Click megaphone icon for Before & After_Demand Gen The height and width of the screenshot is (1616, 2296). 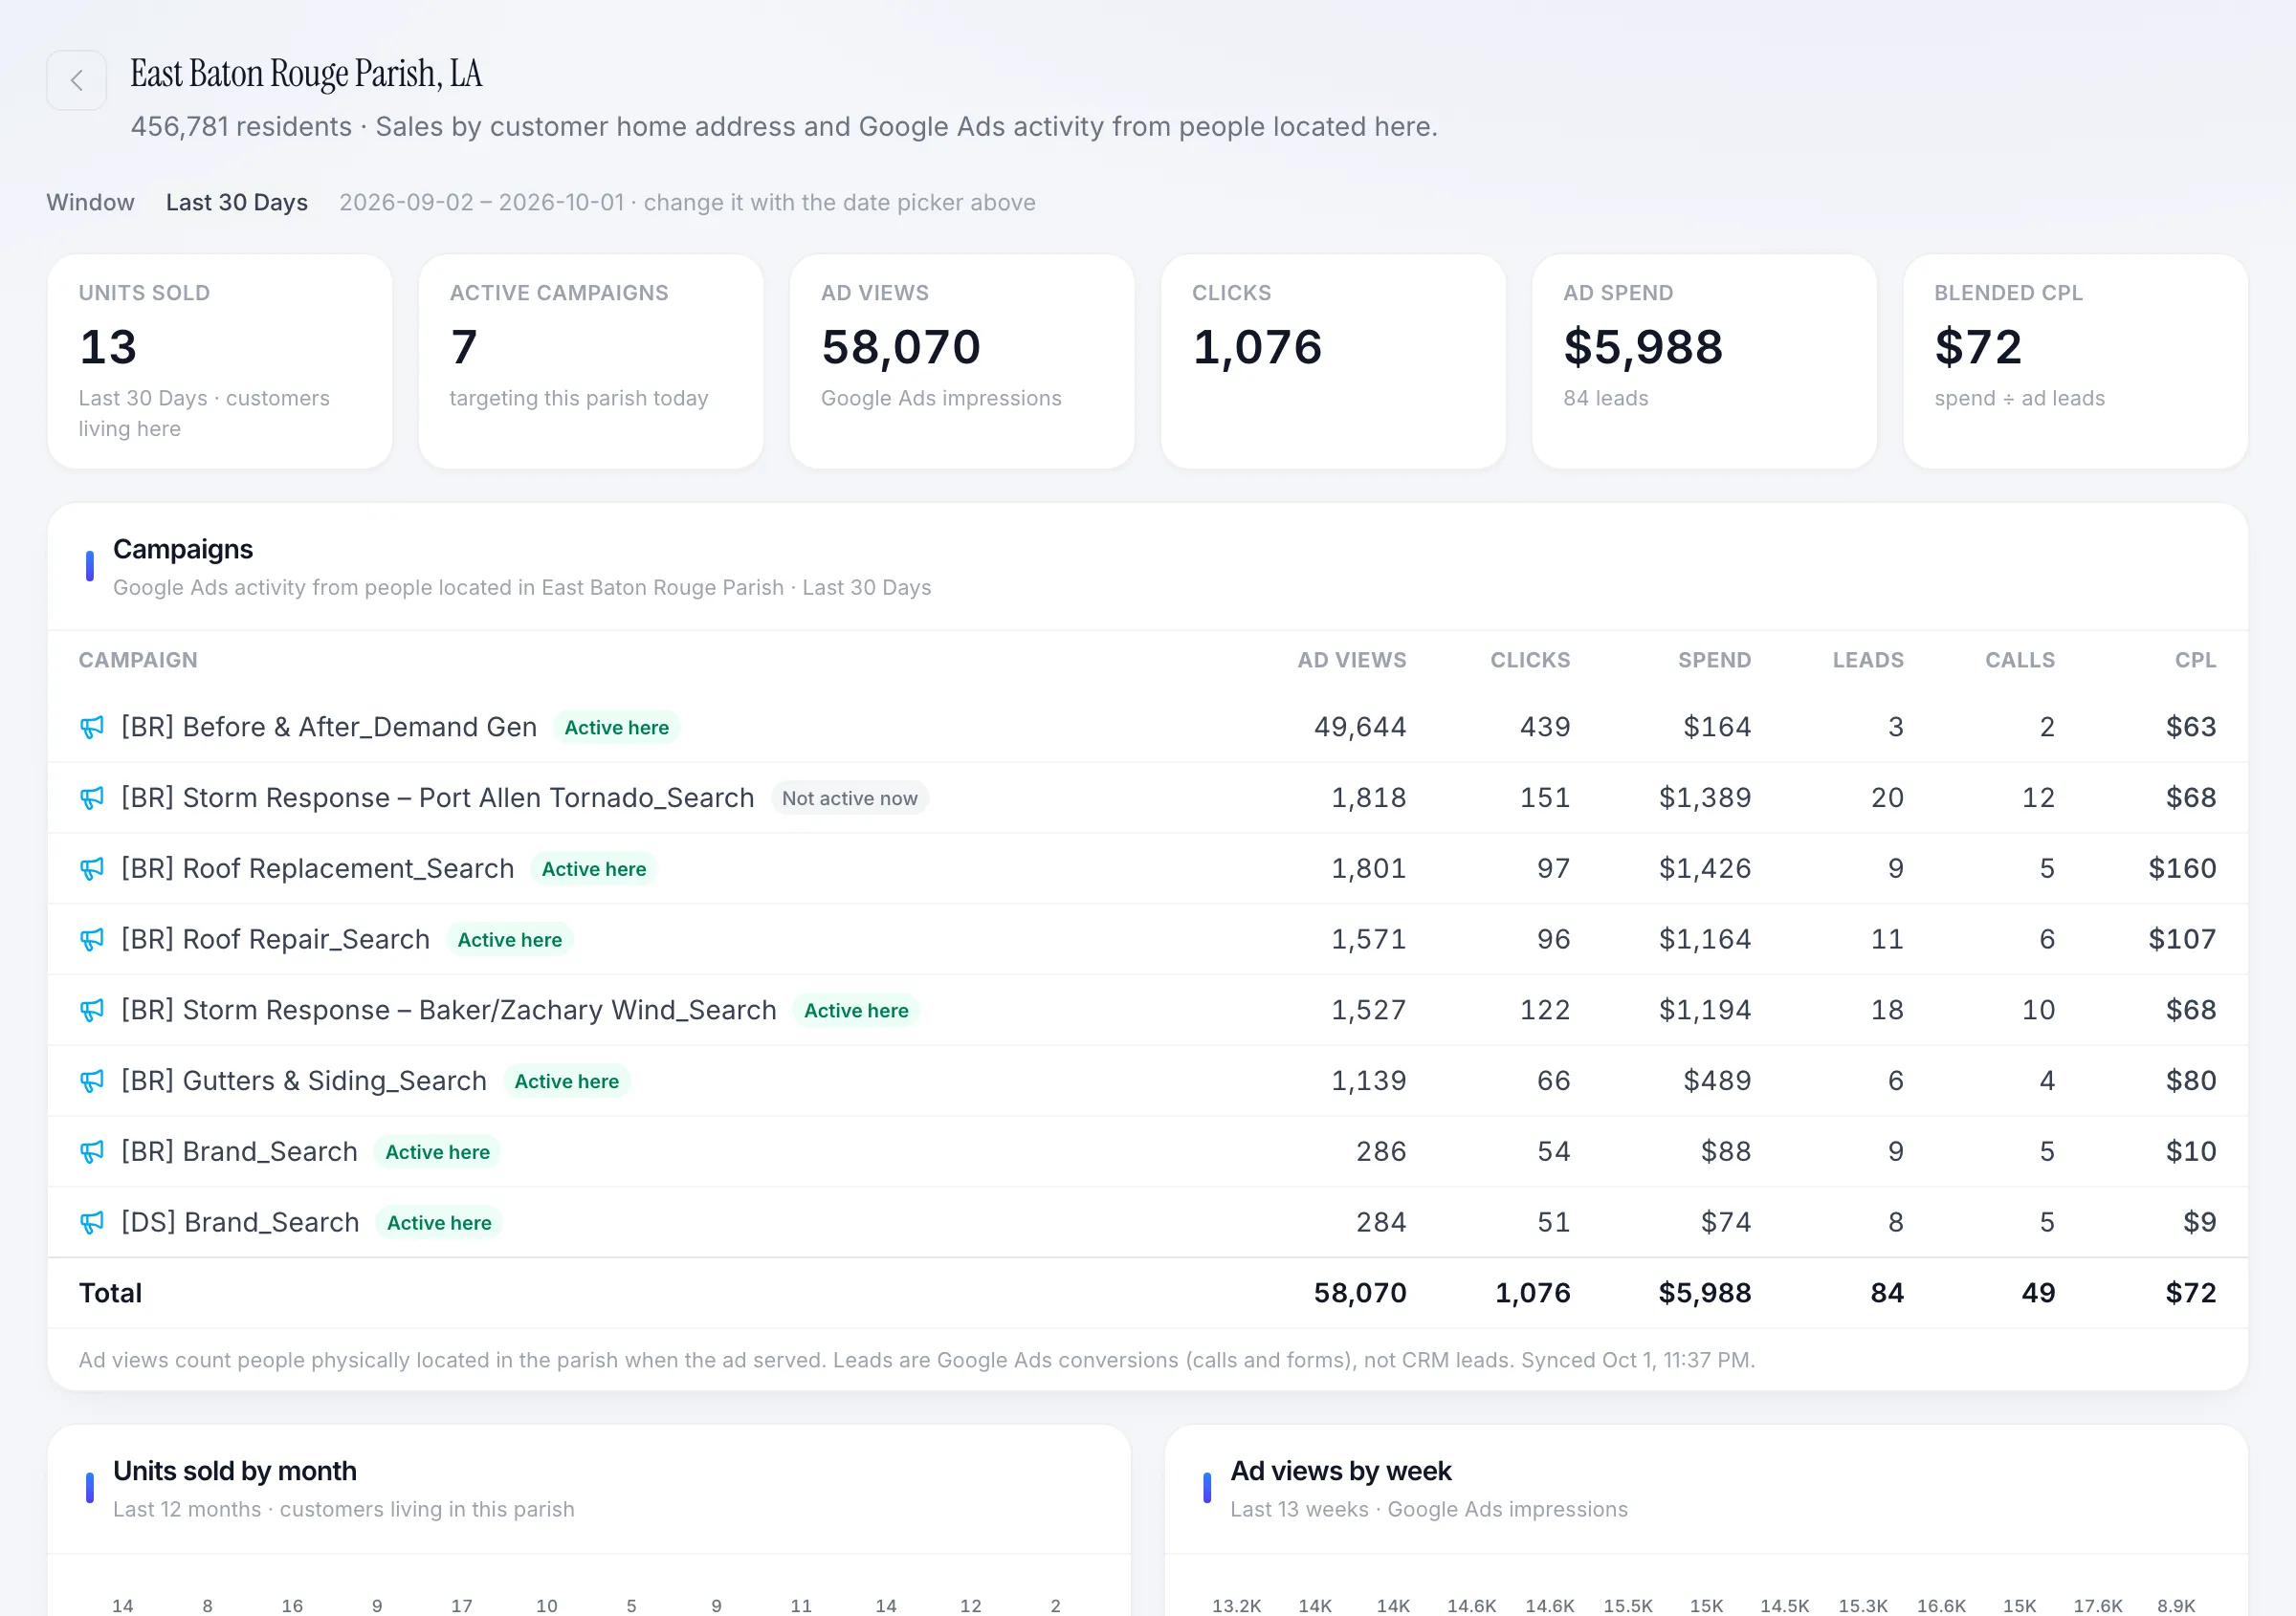pyautogui.click(x=92, y=728)
